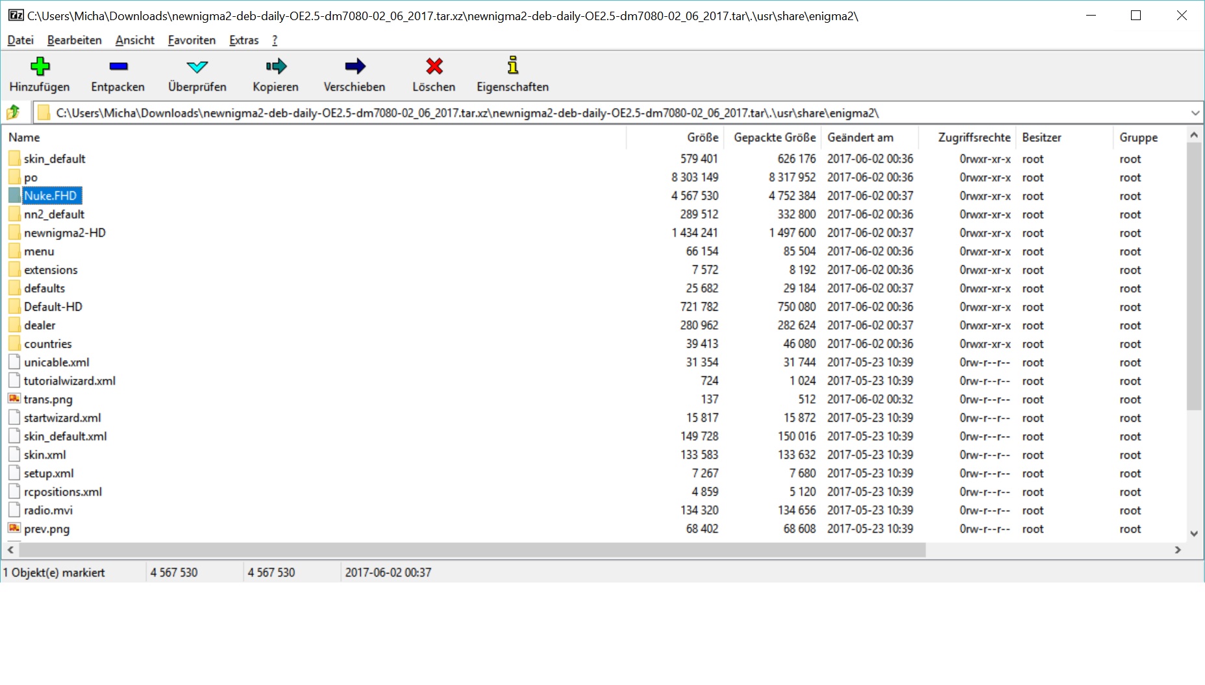Click the Verschieben blue arrow icon
Image resolution: width=1205 pixels, height=685 pixels.
(354, 66)
